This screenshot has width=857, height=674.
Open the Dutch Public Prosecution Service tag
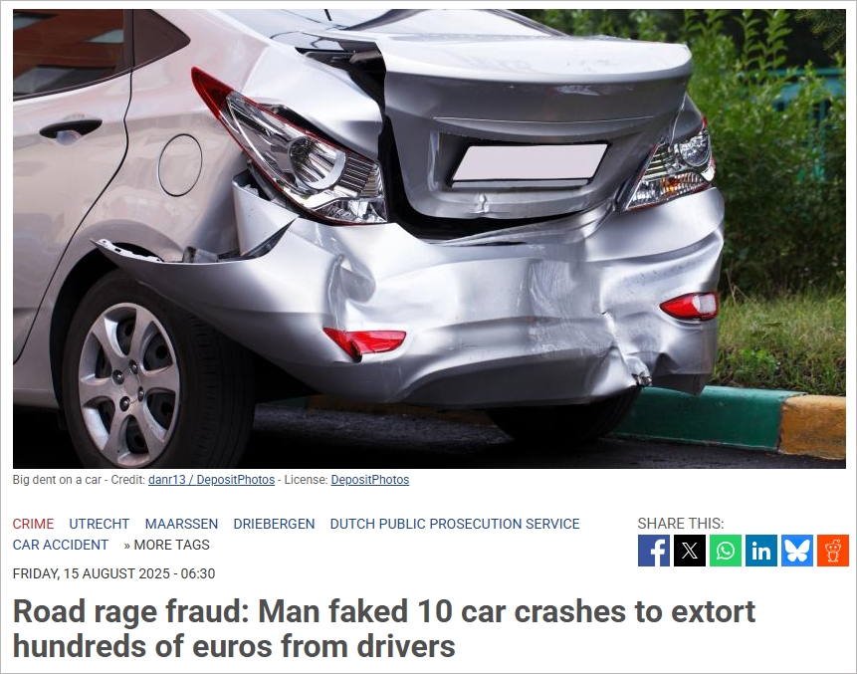tap(455, 524)
